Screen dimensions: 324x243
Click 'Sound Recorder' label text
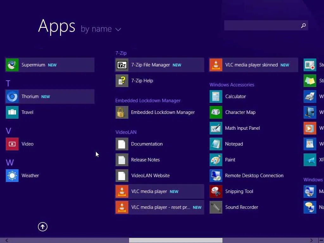[x=242, y=207]
